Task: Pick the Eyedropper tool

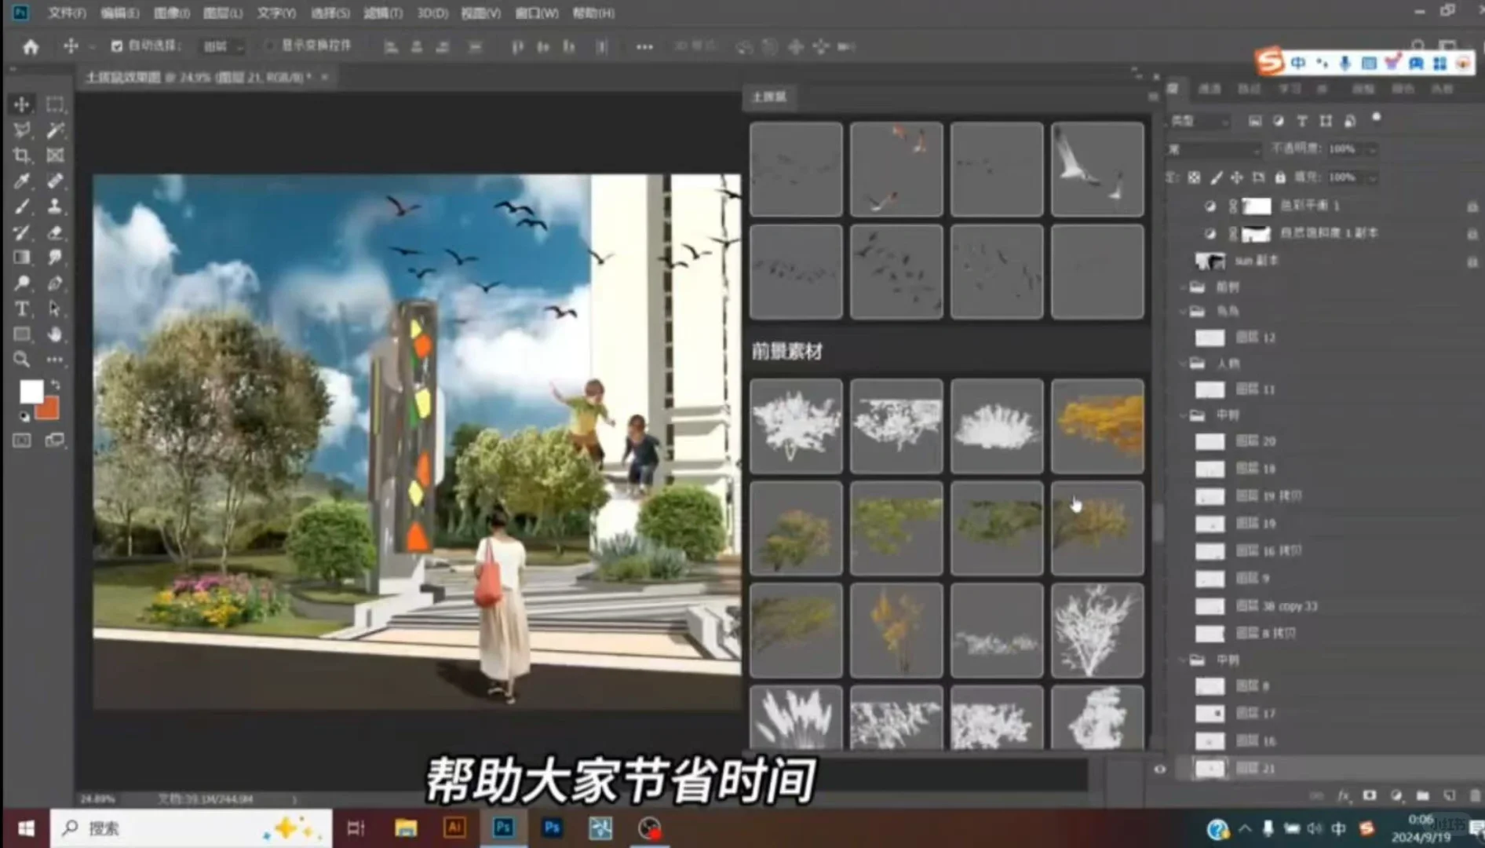Action: pos(22,181)
